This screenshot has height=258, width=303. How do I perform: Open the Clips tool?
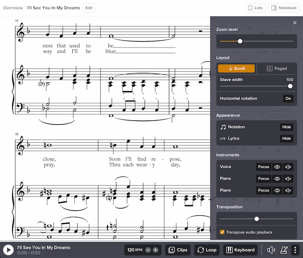[x=178, y=250]
